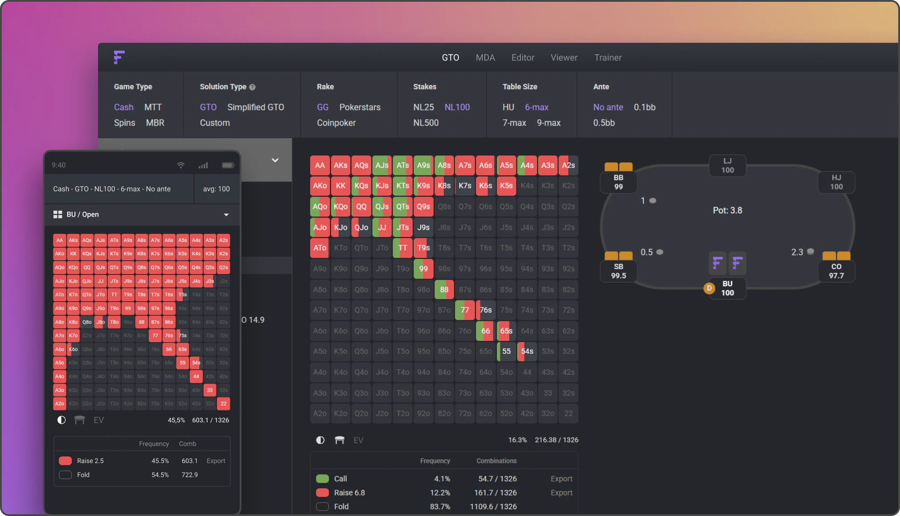The height and width of the screenshot is (516, 900).
Task: Select Custom solution type
Action: (215, 123)
